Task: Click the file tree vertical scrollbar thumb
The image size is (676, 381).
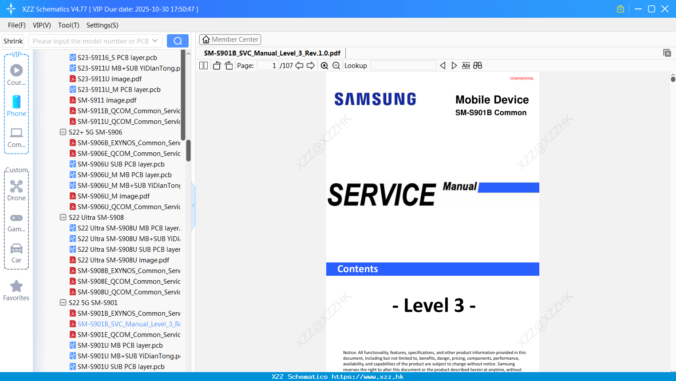Action: click(x=188, y=151)
